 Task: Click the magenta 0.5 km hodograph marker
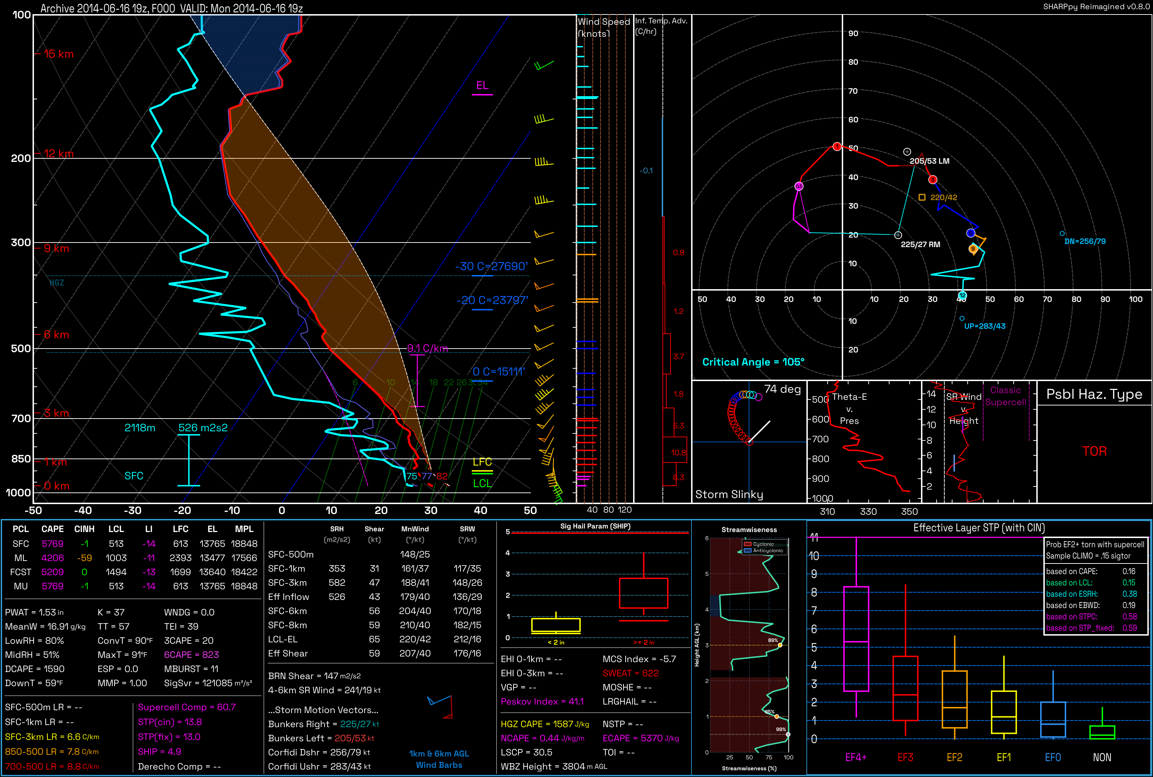point(799,186)
